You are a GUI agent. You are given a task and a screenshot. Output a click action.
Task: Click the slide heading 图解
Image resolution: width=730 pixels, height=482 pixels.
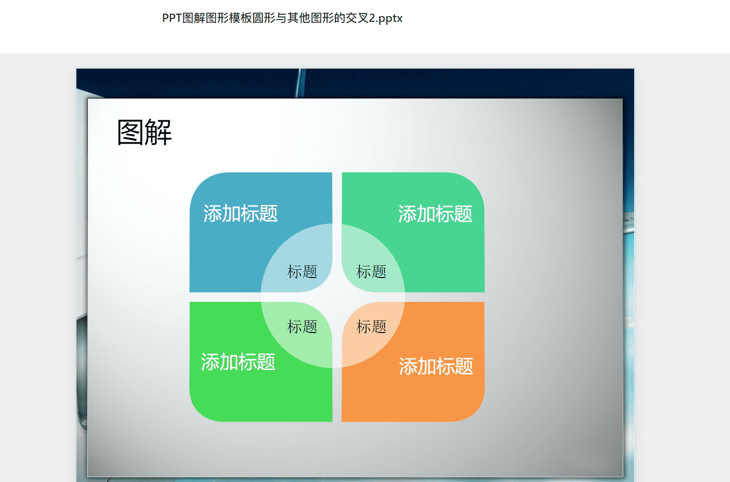145,132
